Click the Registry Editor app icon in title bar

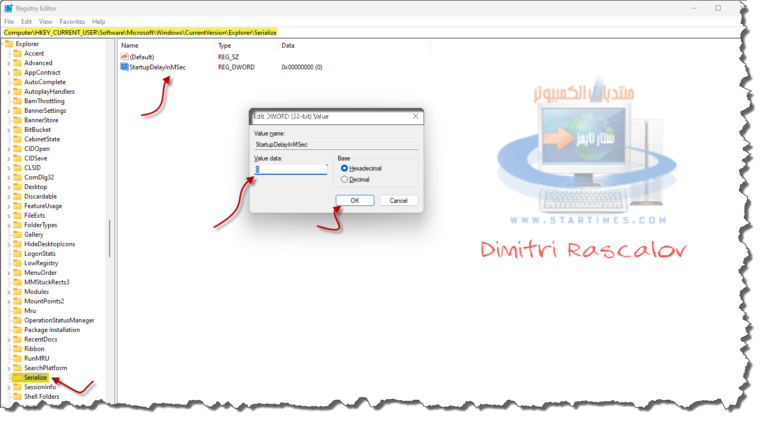pyautogui.click(x=8, y=8)
